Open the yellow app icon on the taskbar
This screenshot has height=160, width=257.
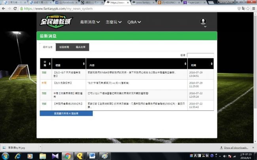(x=80, y=156)
